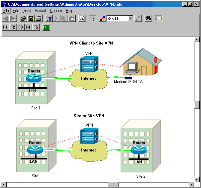Click the F1 function button
This screenshot has width=201, height=188.
5,27
